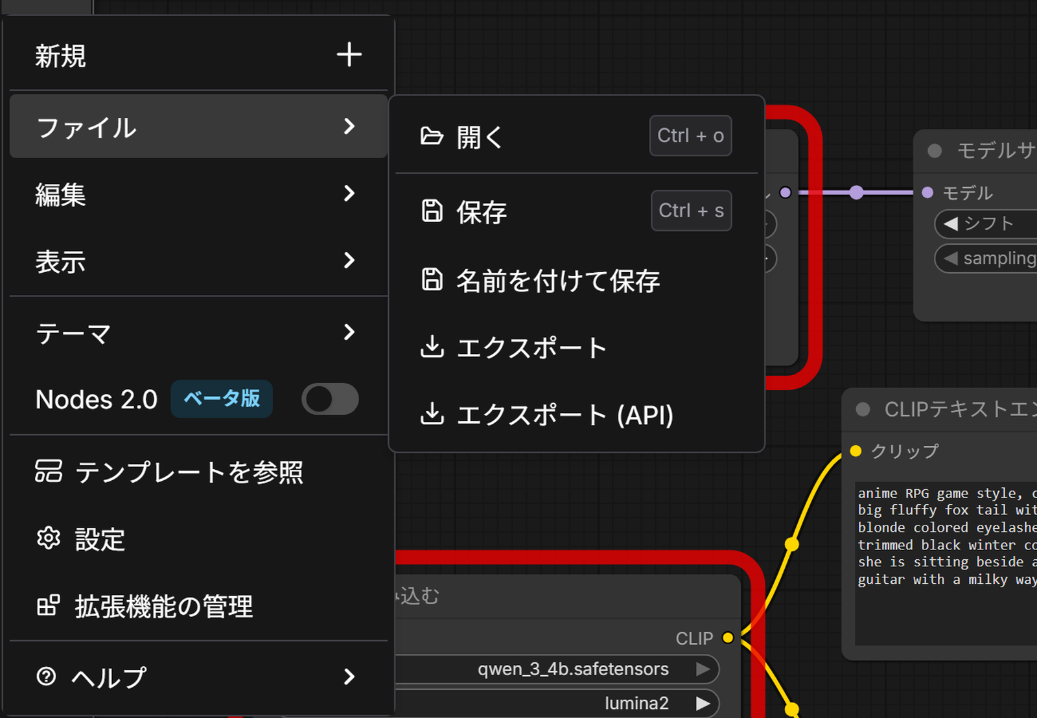Collapse the CLIPテキスト node via its dot
Image resolution: width=1037 pixels, height=718 pixels.
click(863, 409)
